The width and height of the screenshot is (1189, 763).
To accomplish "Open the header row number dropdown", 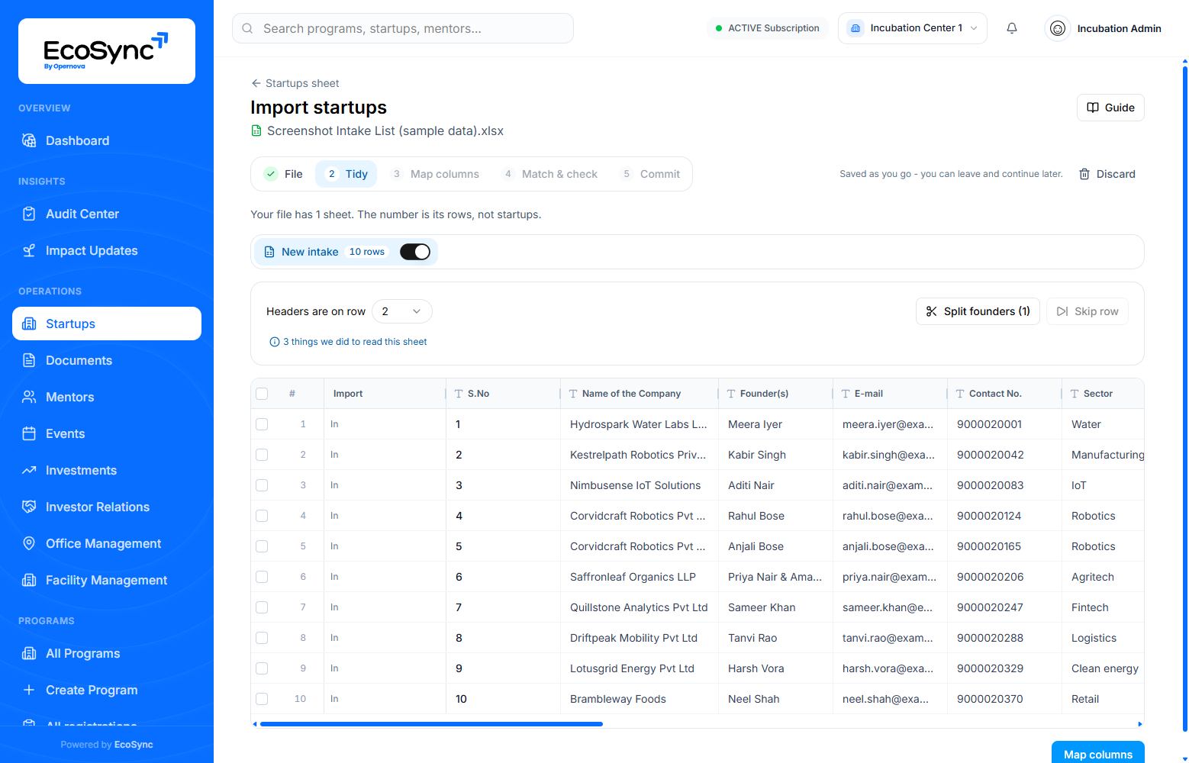I will 402,311.
